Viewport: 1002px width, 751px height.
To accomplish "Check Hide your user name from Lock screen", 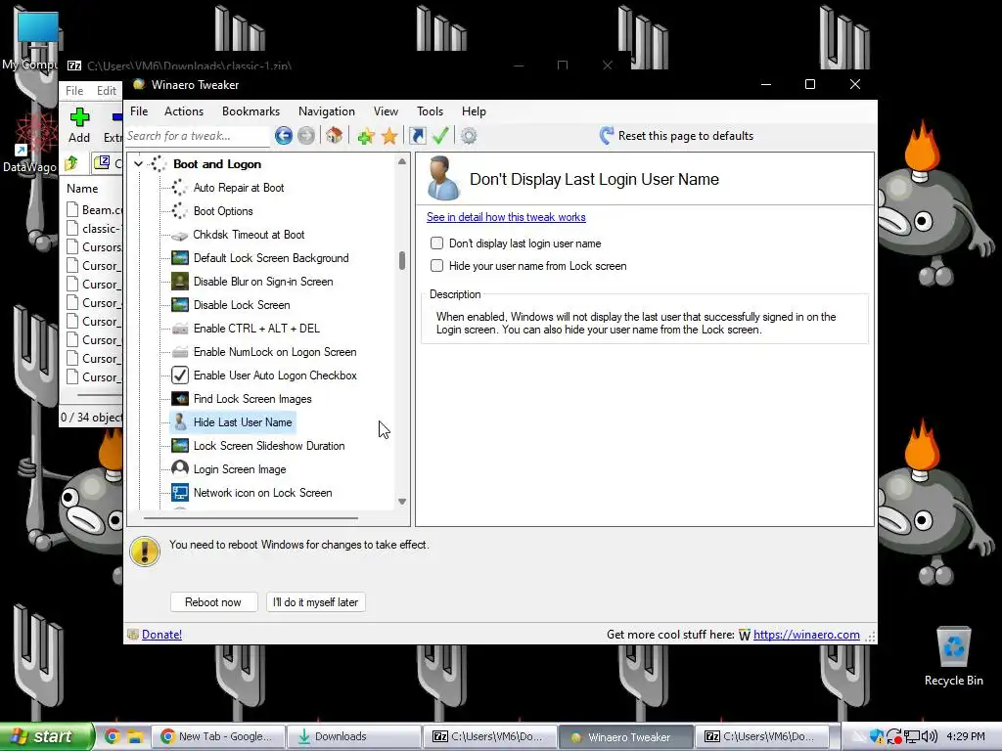I will (x=437, y=266).
